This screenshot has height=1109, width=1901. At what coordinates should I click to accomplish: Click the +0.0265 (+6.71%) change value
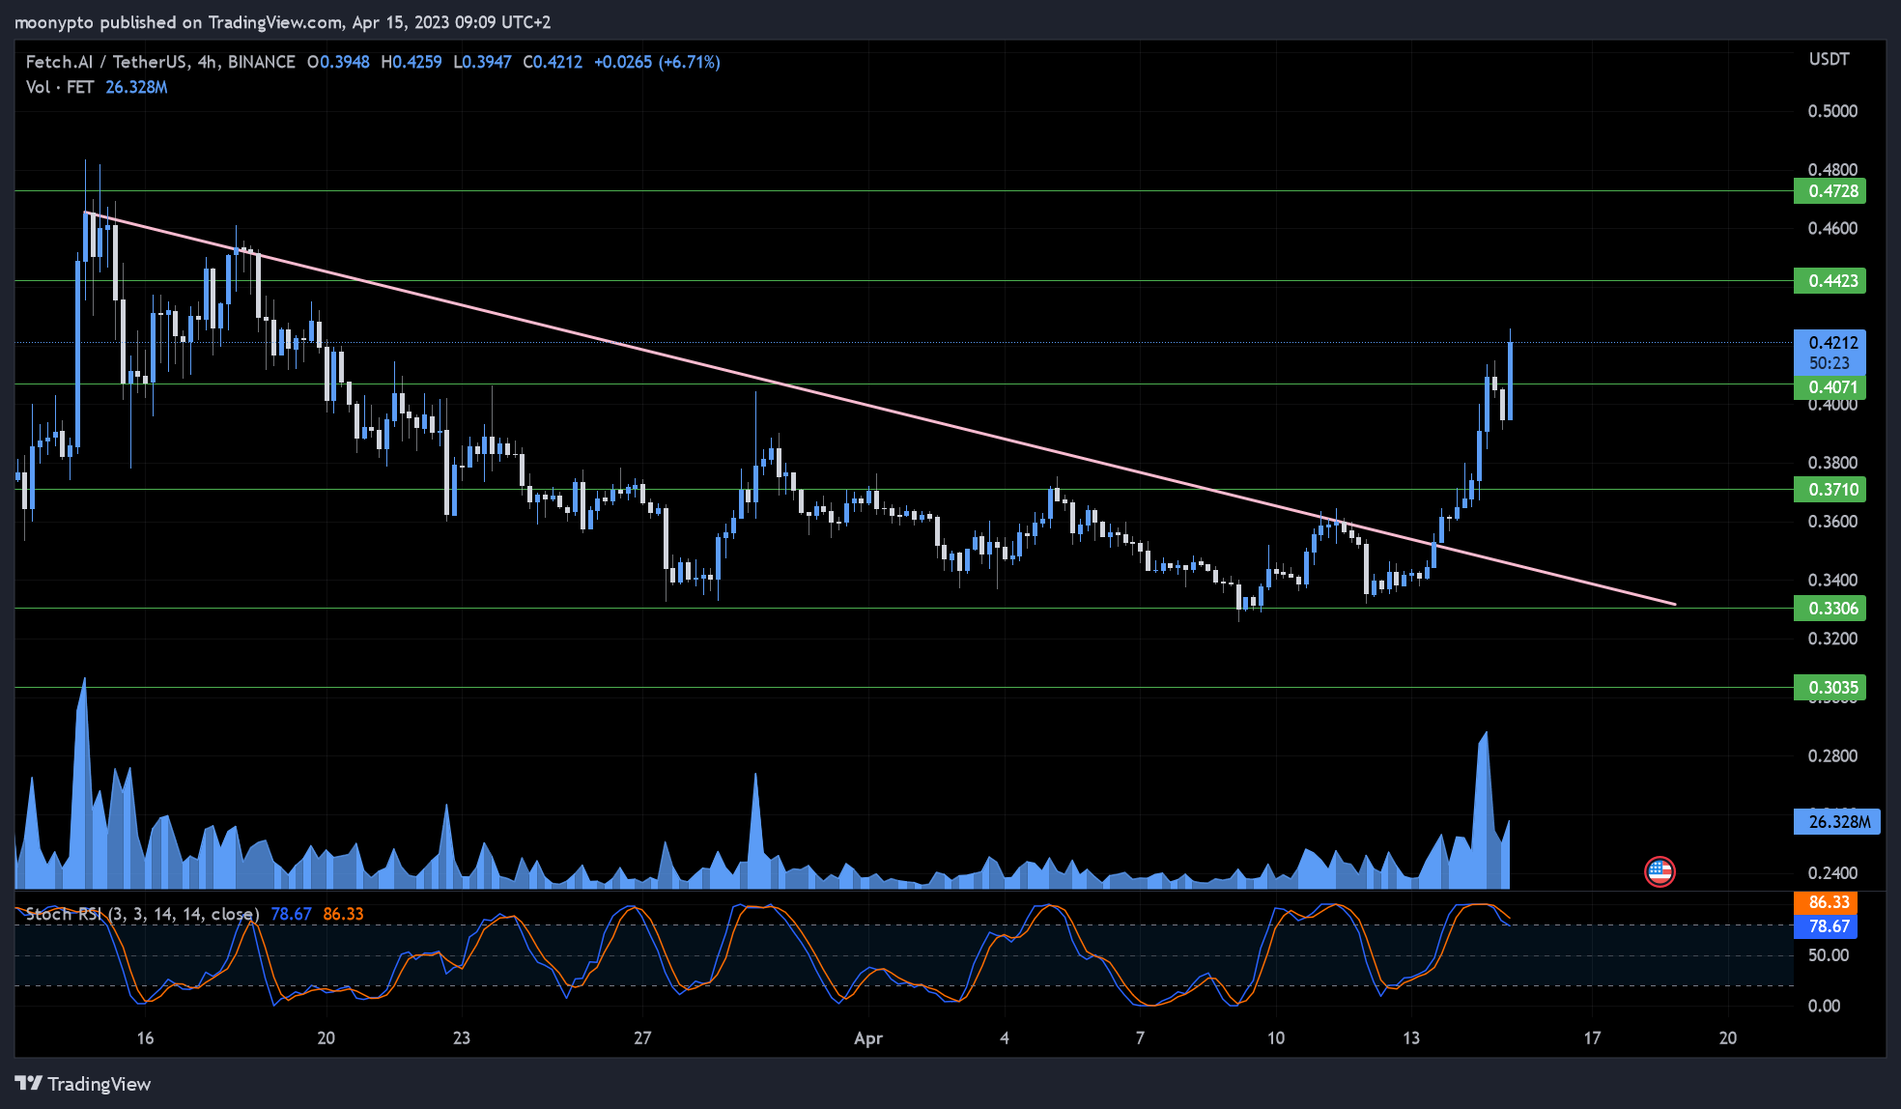coord(657,62)
